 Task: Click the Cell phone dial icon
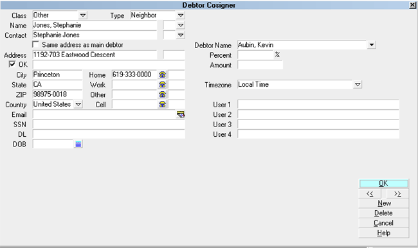(162, 105)
